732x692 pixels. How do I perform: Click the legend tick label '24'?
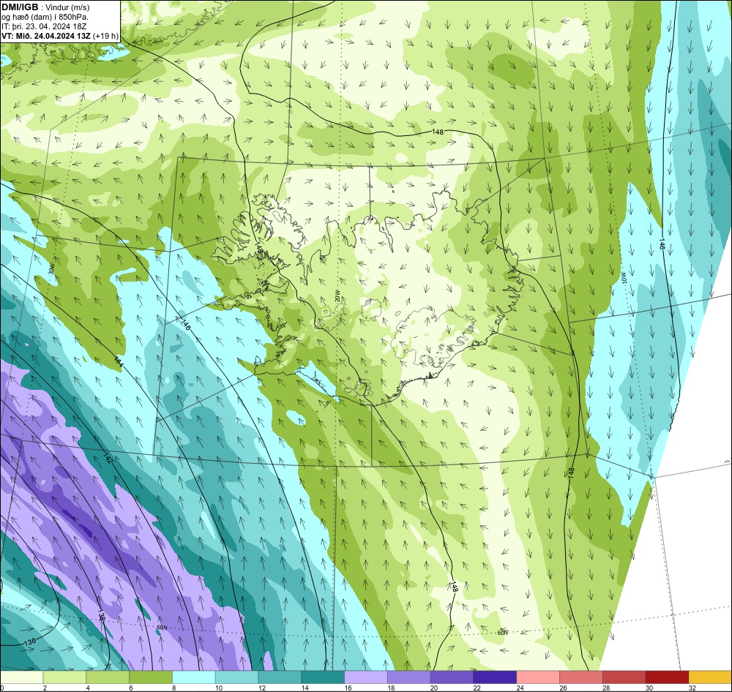tap(520, 688)
